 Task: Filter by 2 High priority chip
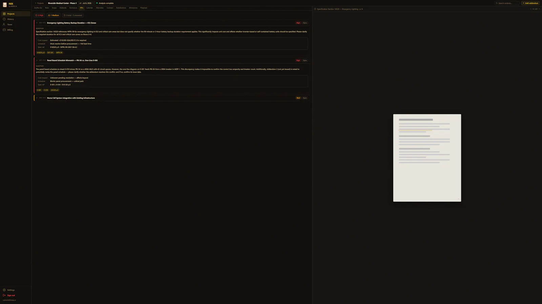[40, 15]
